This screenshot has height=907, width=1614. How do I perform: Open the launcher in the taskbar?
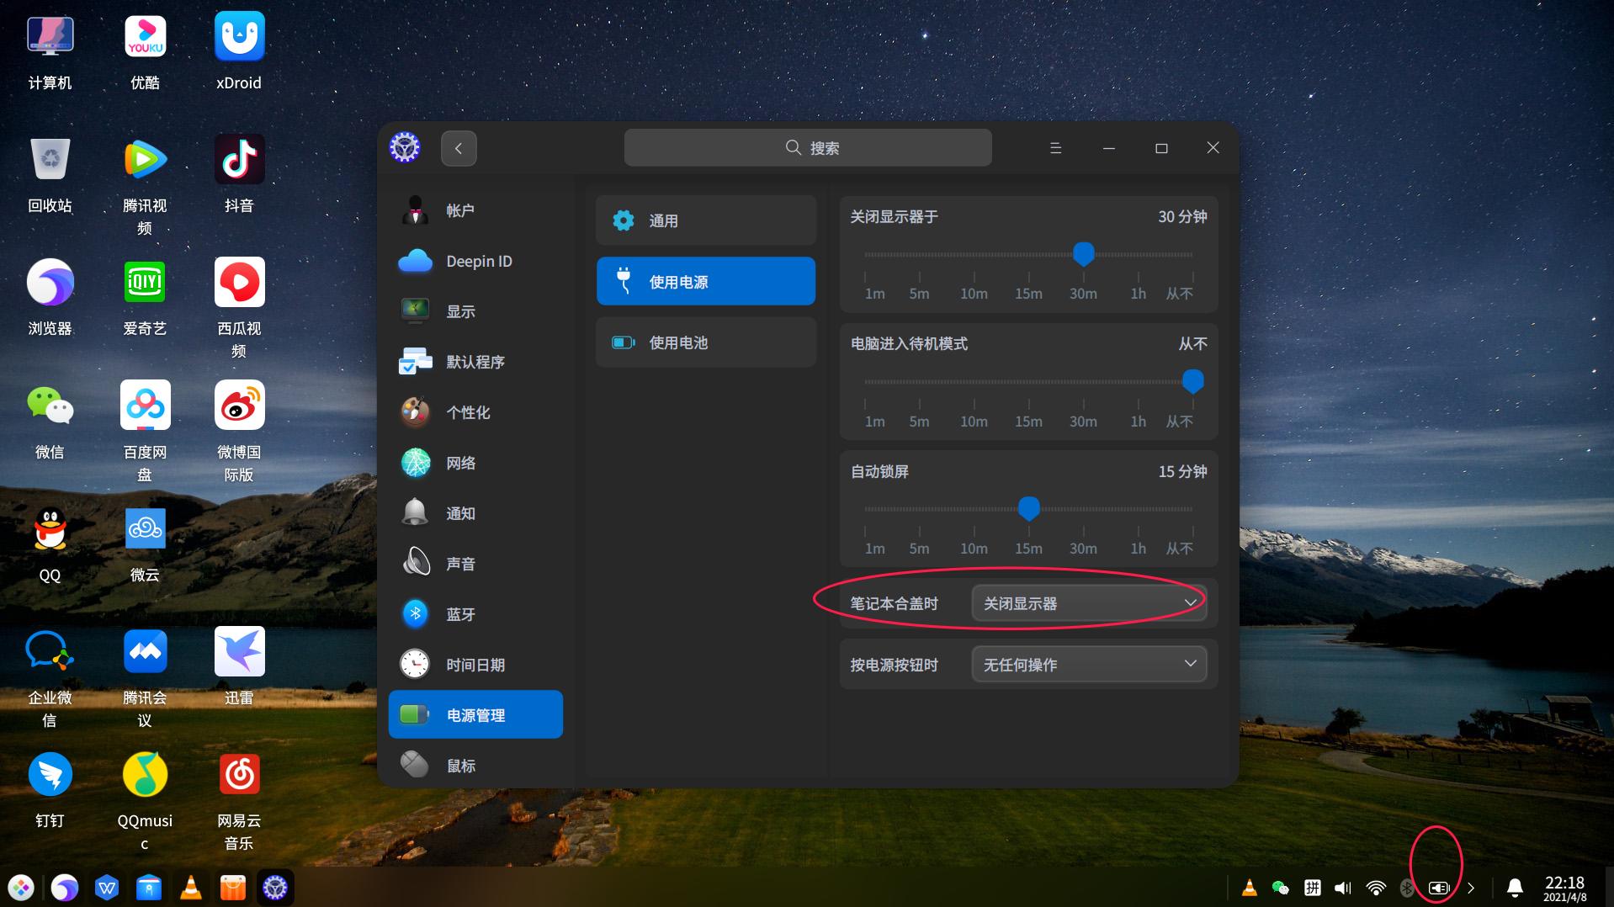(x=21, y=888)
